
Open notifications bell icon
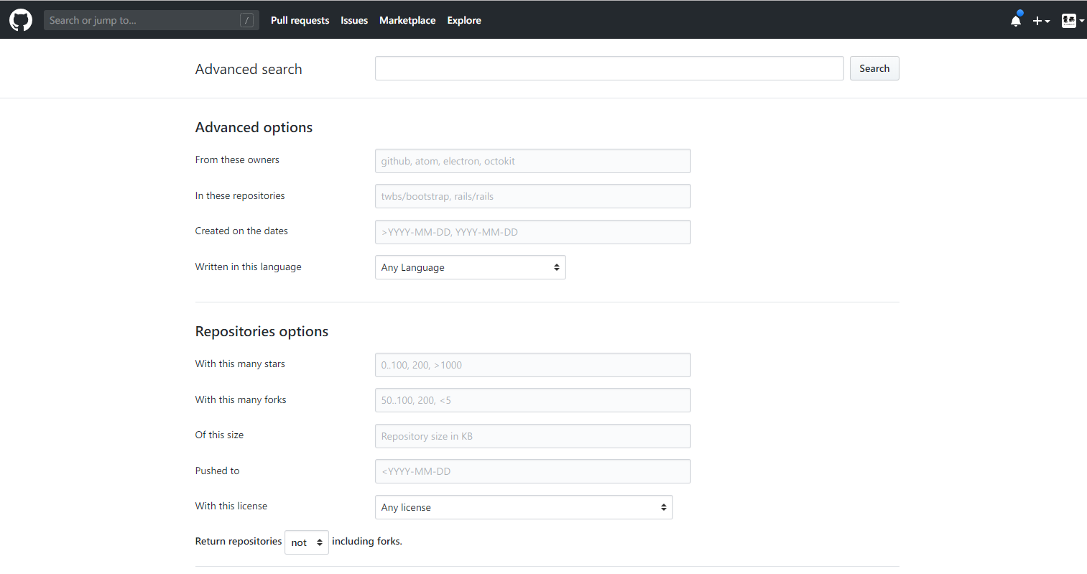point(1016,20)
